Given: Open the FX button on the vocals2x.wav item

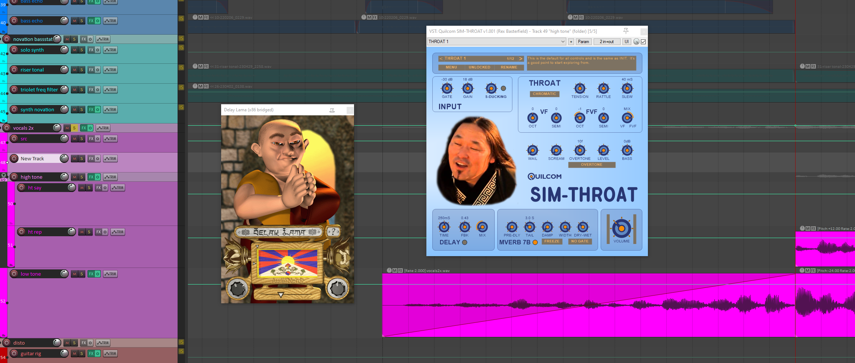Looking at the screenshot, I should [400, 270].
